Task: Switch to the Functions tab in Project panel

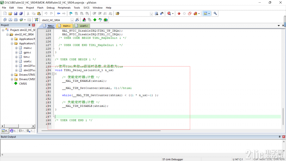Action: 22,131
